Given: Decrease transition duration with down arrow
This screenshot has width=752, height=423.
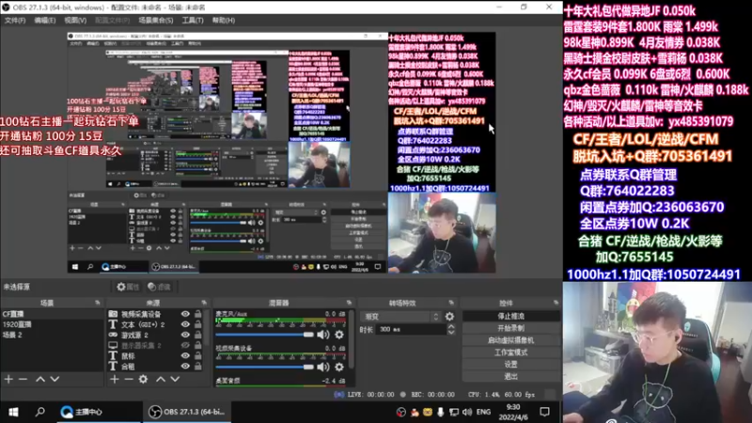Looking at the screenshot, I should pos(451,333).
